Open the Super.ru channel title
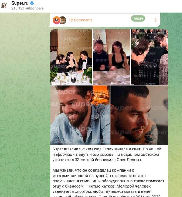 pos(20,3)
